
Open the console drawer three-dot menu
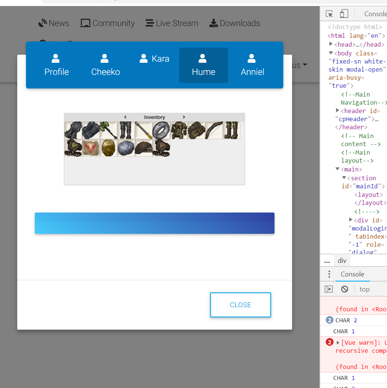(x=329, y=274)
